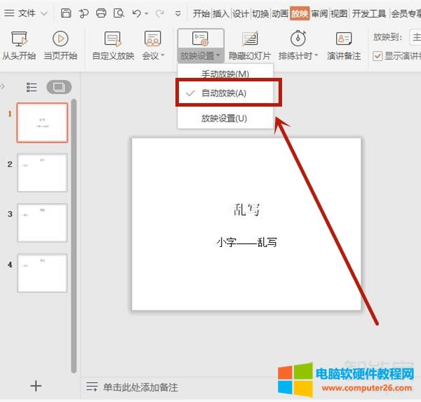Toggle the 显示演讲 checkbox
This screenshot has width=421, height=402.
(377, 56)
